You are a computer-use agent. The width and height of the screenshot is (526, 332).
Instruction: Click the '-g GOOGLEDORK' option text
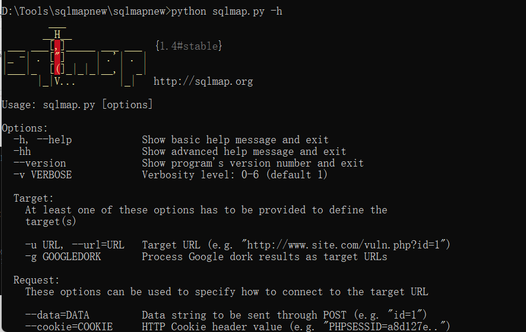[63, 257]
